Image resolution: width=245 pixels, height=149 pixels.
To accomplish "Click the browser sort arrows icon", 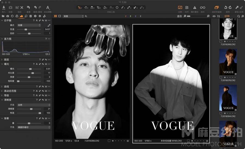I will (x=219, y=16).
